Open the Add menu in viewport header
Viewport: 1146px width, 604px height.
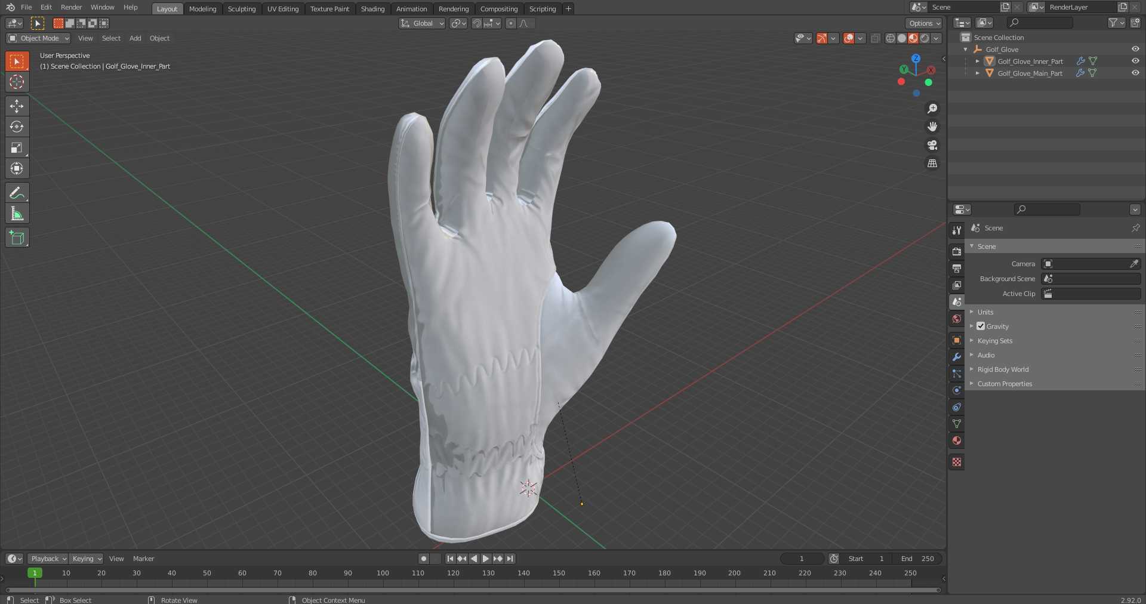(135, 38)
